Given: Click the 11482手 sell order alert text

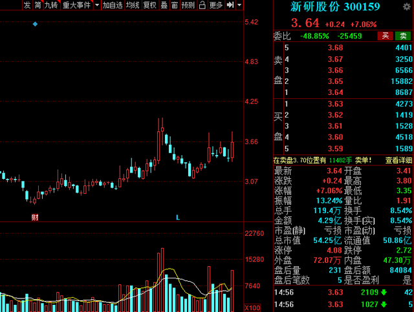Looking at the screenshot, I should pyautogui.click(x=341, y=160).
